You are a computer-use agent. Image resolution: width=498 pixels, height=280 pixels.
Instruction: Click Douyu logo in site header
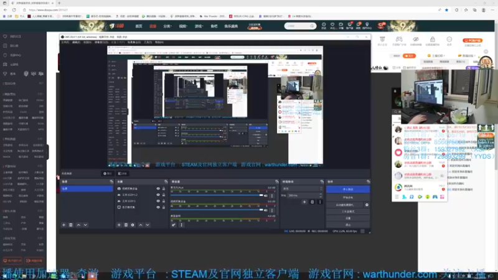(x=117, y=26)
